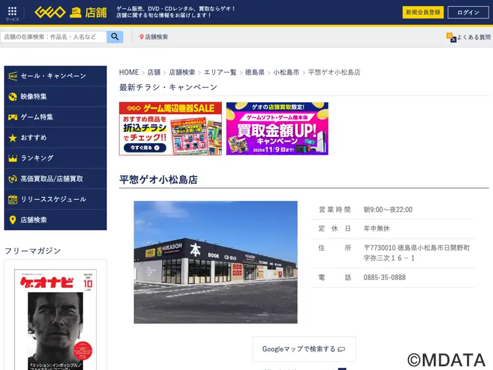The width and height of the screenshot is (493, 370).
Task: Click the 店舗 shop icon in header
Action: pos(75,12)
